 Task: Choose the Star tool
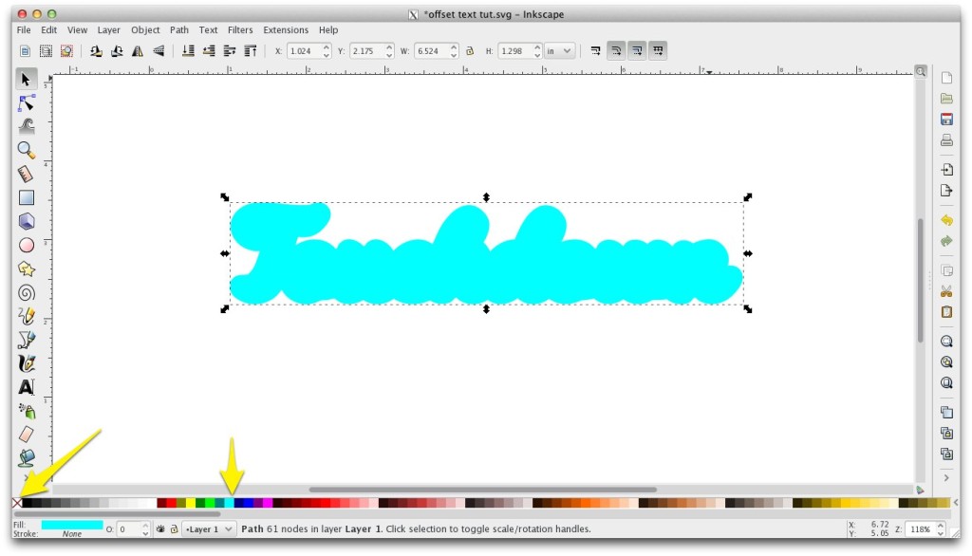[x=26, y=269]
